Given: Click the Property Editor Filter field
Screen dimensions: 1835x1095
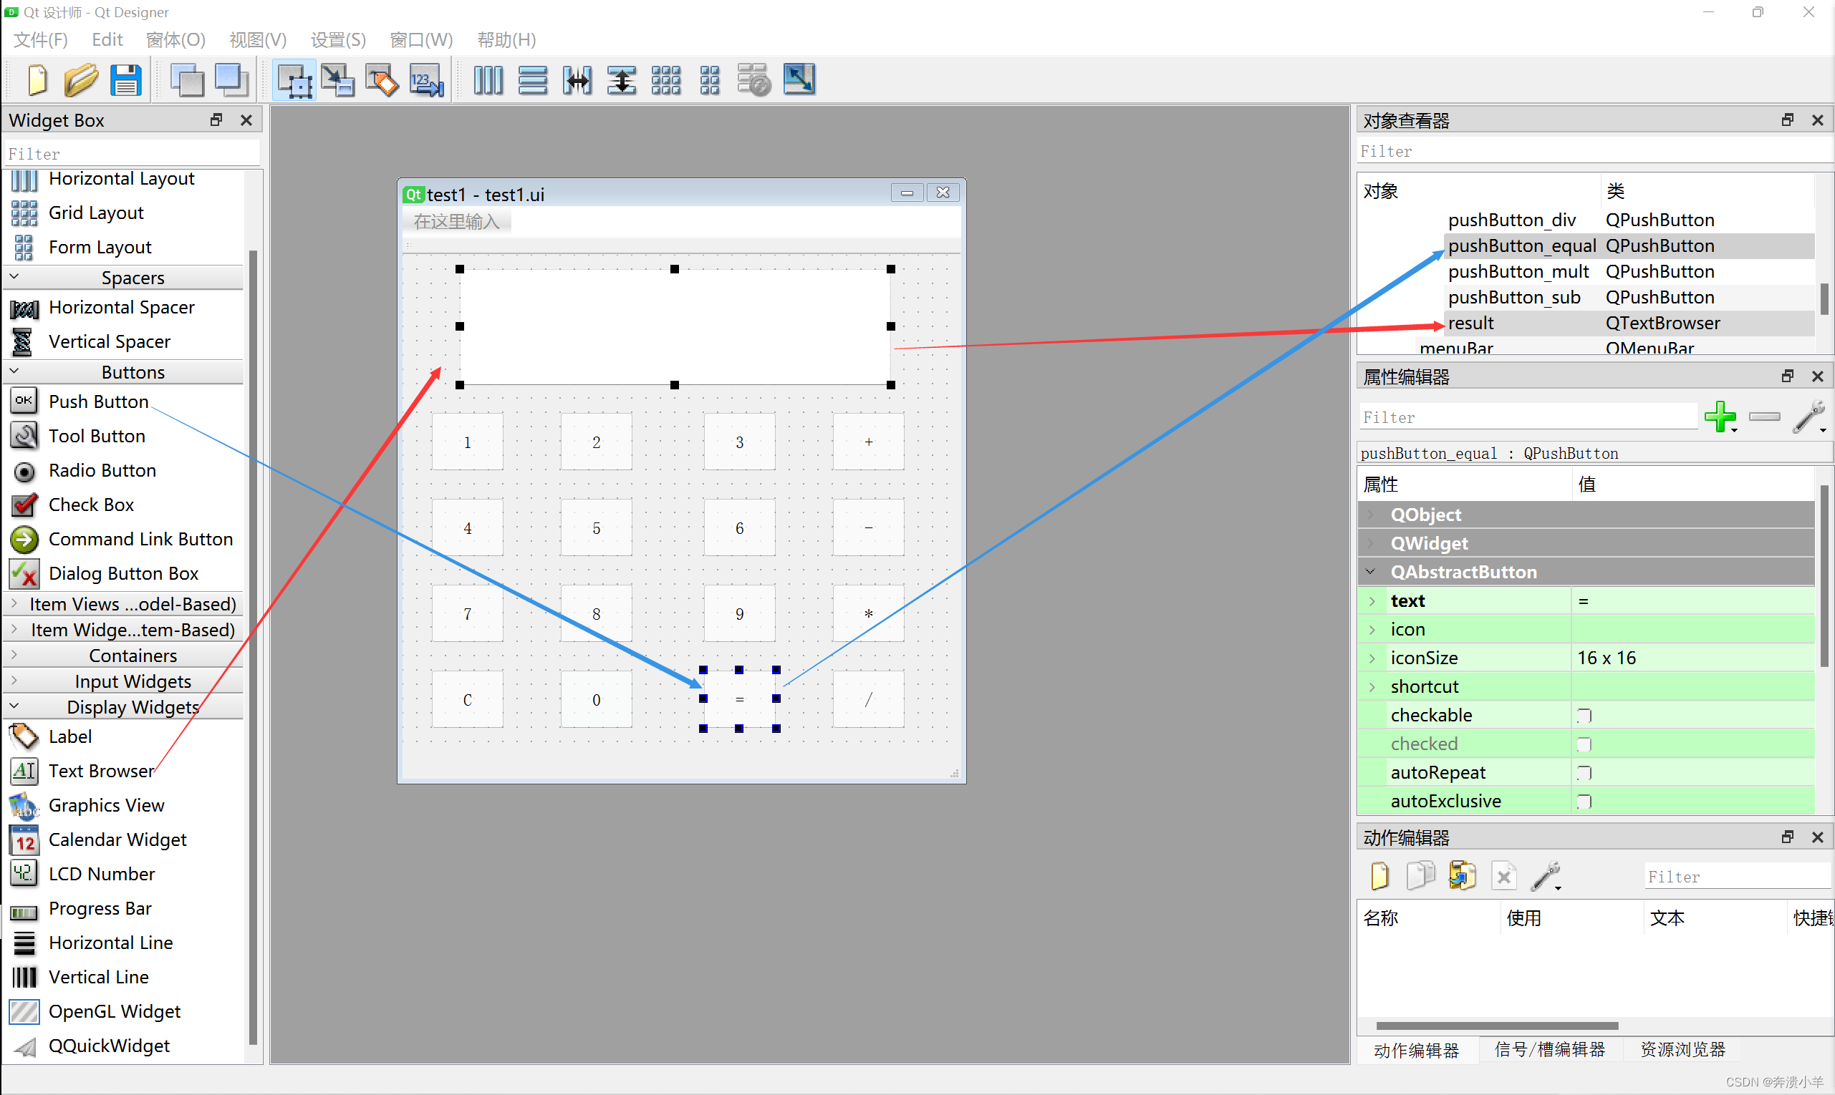Looking at the screenshot, I should (x=1527, y=417).
